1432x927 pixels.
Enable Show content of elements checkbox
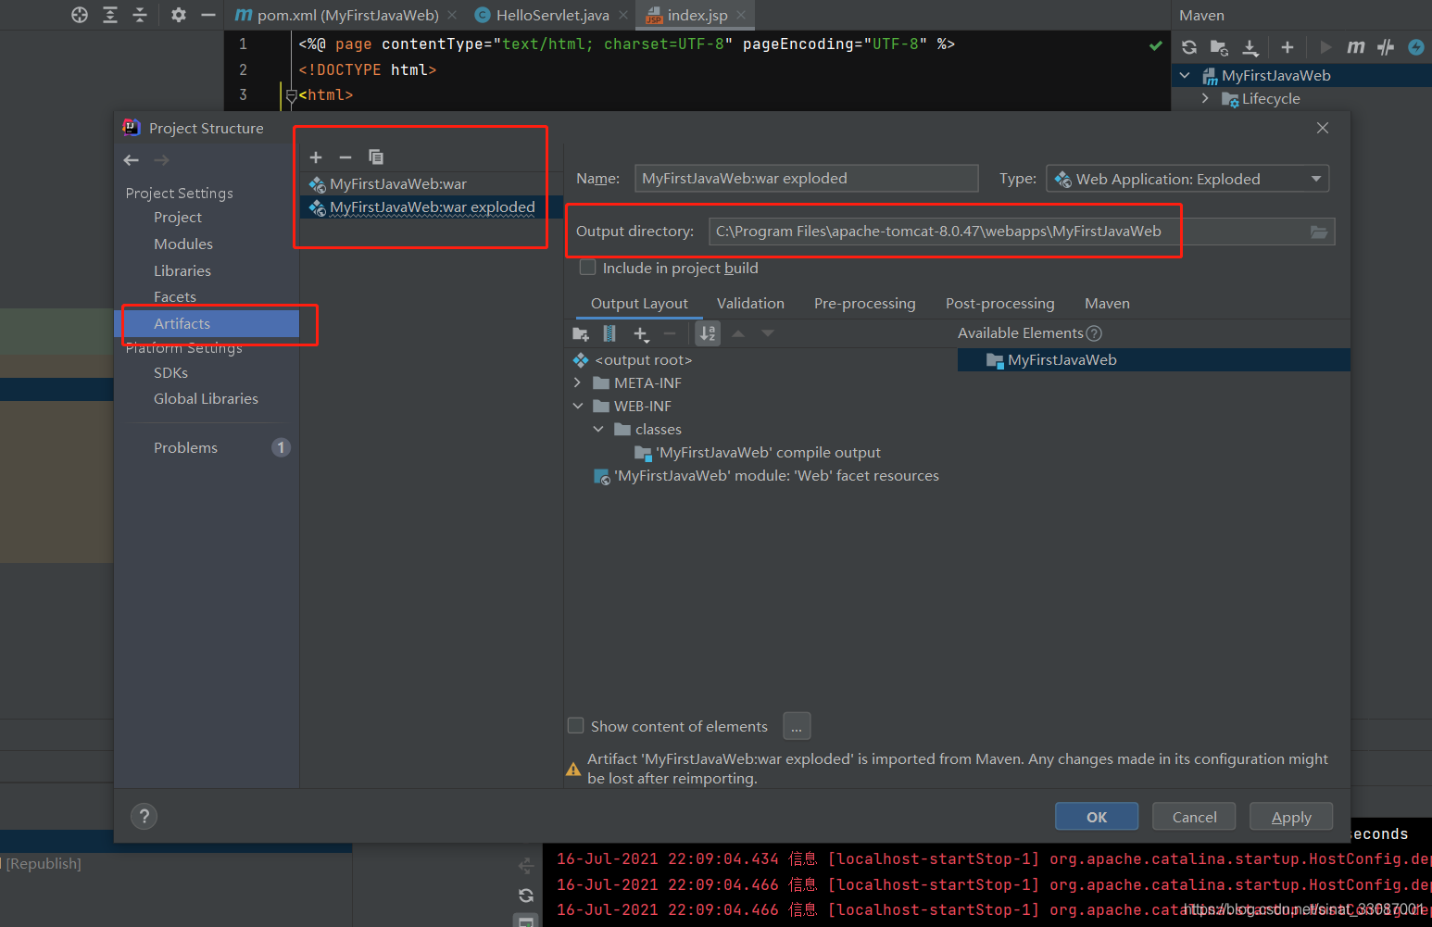(x=575, y=725)
